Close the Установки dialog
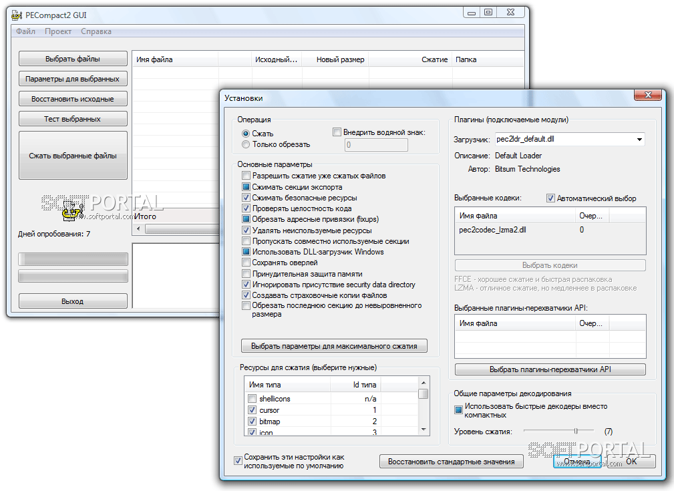674x491 pixels. pyautogui.click(x=648, y=95)
